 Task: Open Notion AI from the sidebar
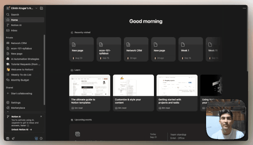click(x=24, y=25)
